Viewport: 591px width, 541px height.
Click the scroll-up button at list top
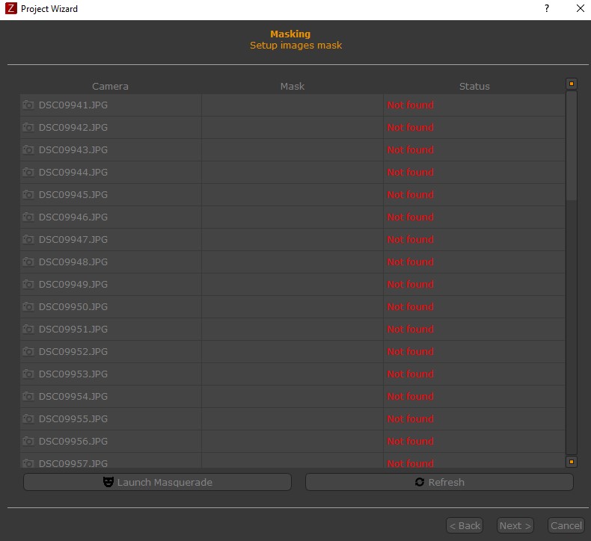click(572, 84)
